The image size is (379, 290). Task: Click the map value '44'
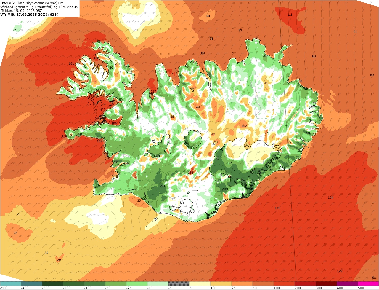tap(208, 16)
